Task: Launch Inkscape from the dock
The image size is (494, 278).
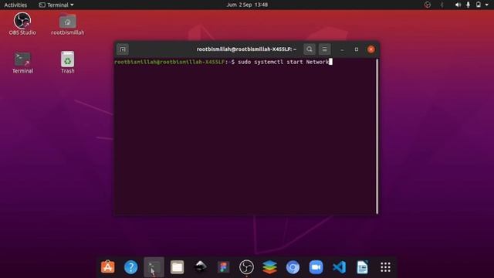Action: tap(201, 266)
